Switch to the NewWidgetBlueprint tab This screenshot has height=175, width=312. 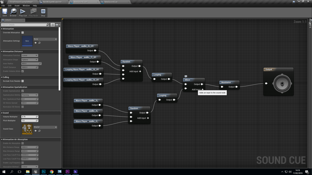52,1
